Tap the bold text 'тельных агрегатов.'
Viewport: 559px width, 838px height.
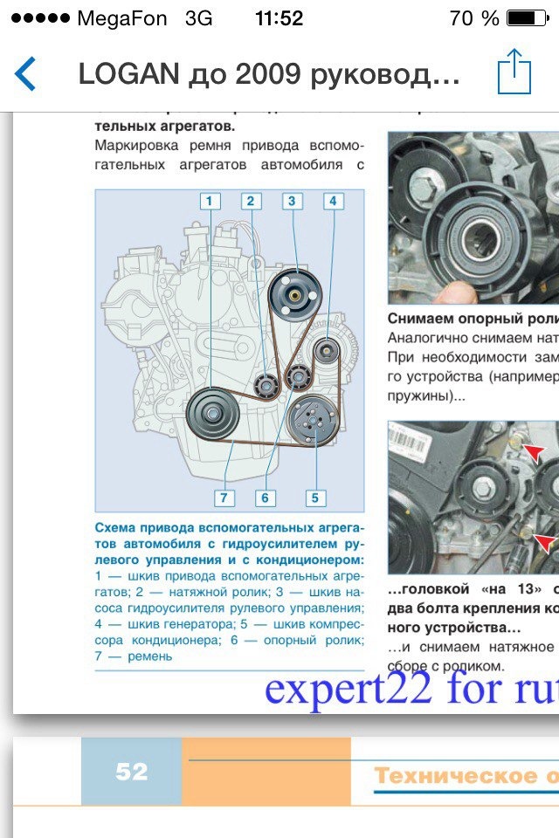click(165, 126)
